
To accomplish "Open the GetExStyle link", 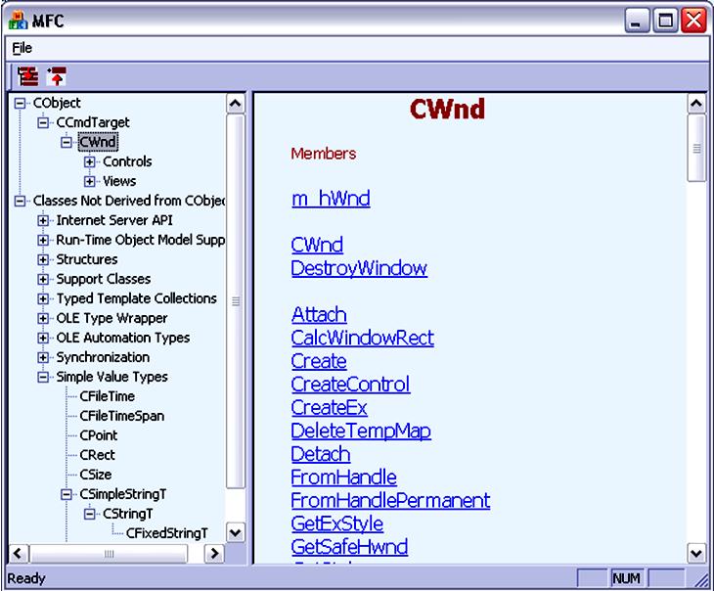I will pyautogui.click(x=337, y=524).
